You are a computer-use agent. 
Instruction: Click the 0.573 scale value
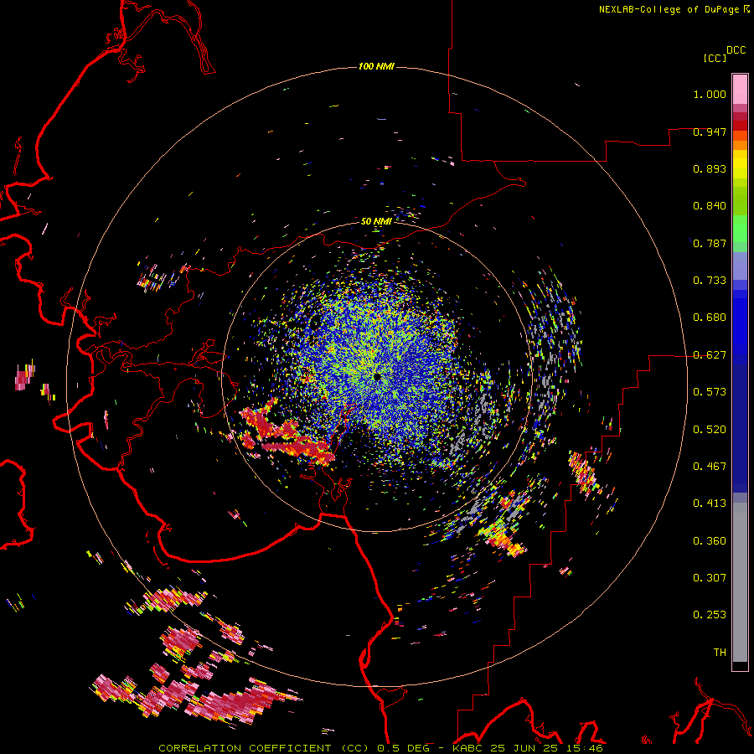(x=710, y=392)
